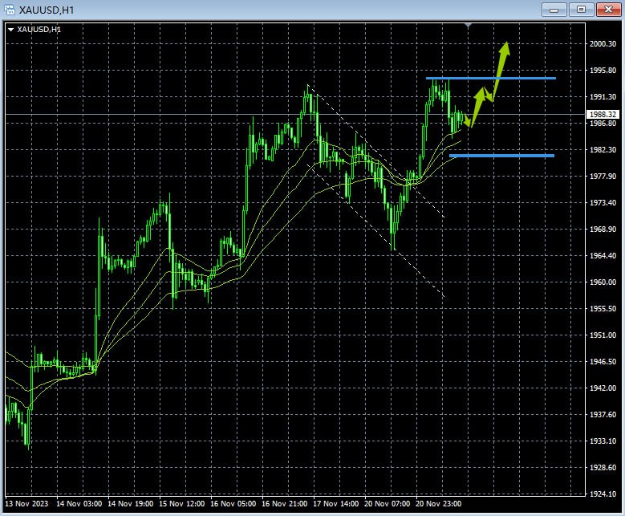Click the 13 Nov 2023 time axis label

[x=27, y=504]
